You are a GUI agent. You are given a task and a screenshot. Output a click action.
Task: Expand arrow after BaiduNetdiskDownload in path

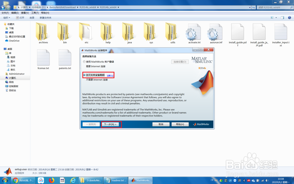tap(77, 7)
